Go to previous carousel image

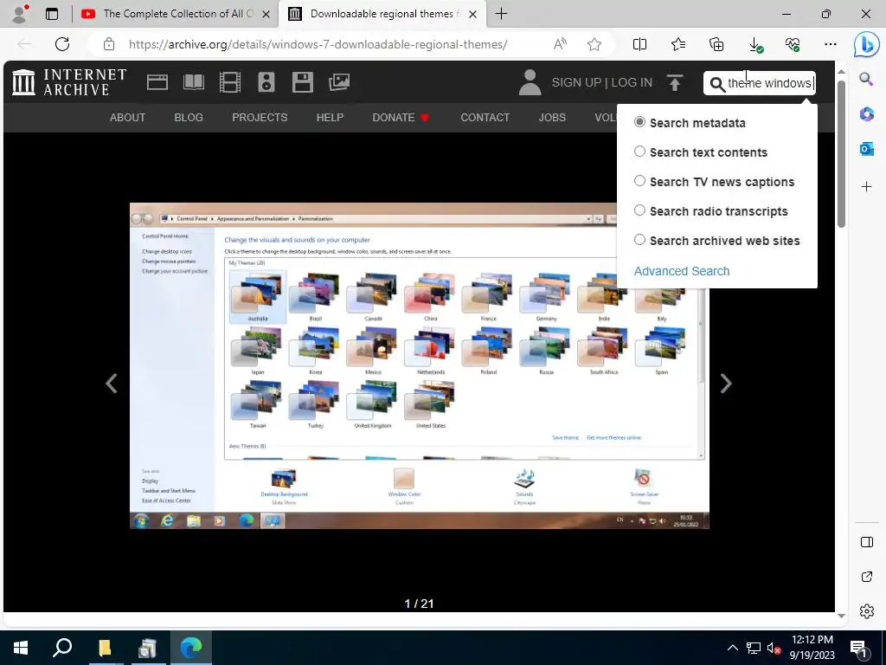click(112, 384)
